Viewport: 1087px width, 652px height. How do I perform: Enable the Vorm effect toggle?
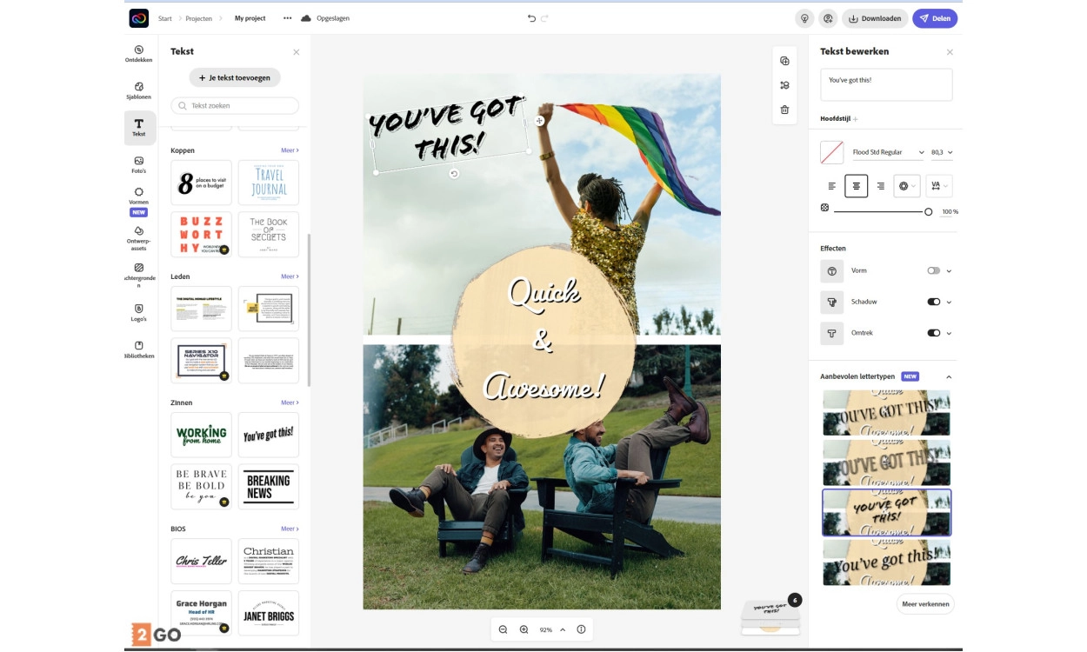point(933,270)
